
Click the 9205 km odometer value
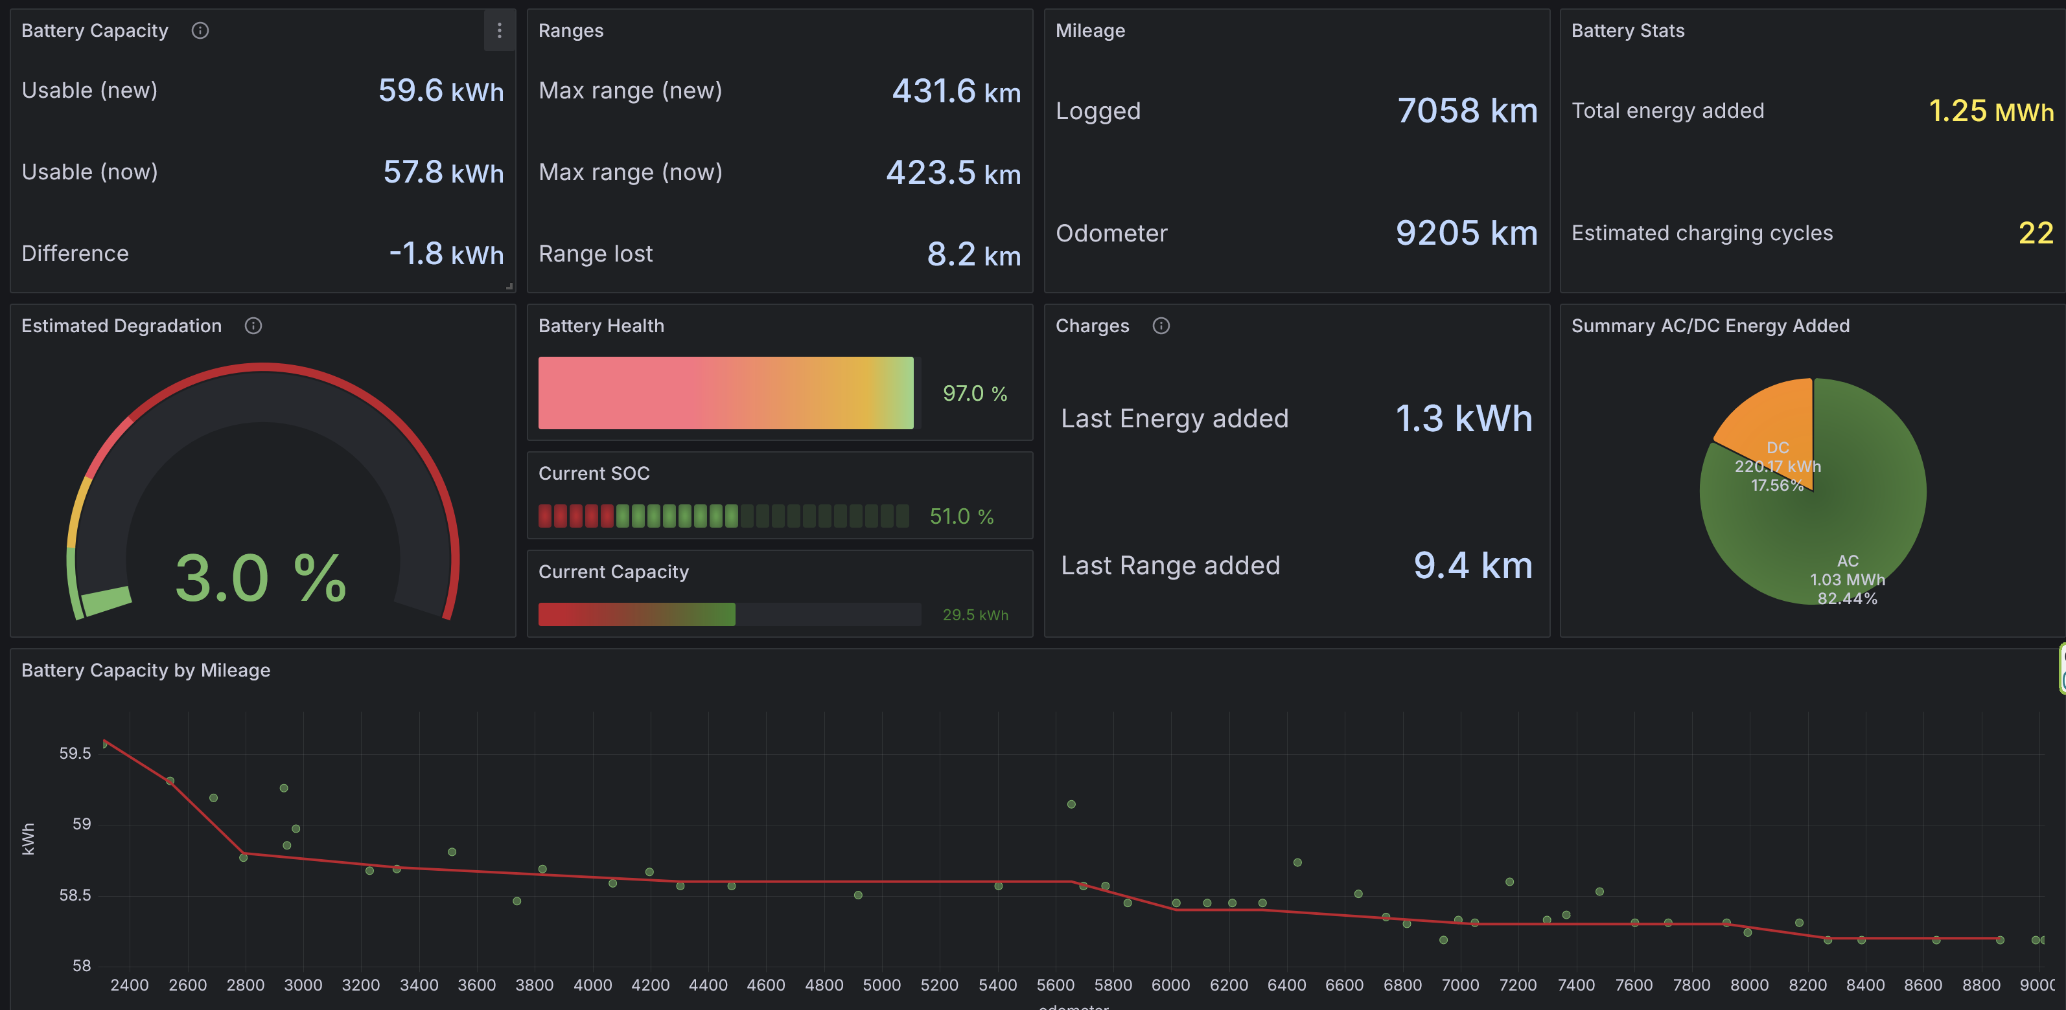(x=1466, y=233)
